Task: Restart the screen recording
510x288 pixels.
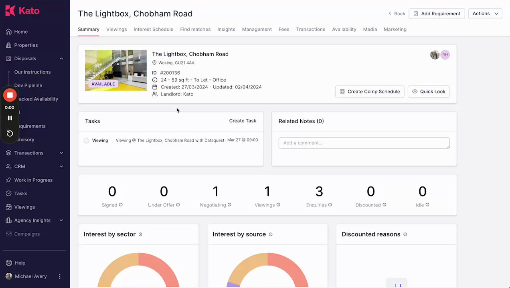Action: coord(10,133)
